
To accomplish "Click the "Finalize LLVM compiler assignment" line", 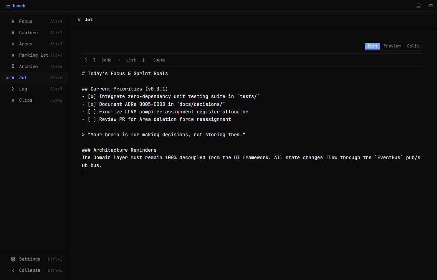I will tap(165, 112).
